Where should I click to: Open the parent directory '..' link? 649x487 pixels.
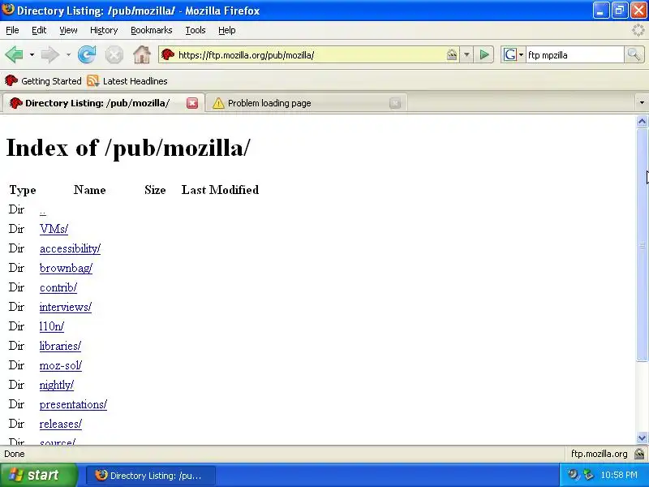point(43,210)
